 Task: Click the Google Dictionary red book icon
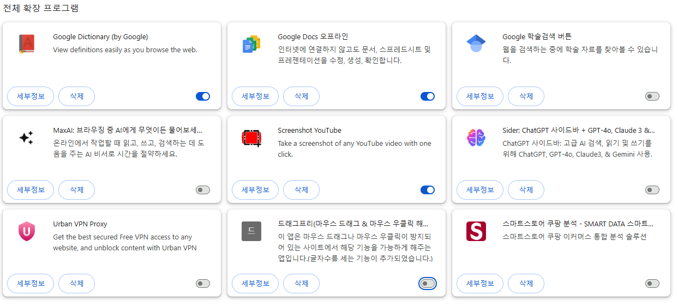point(26,44)
